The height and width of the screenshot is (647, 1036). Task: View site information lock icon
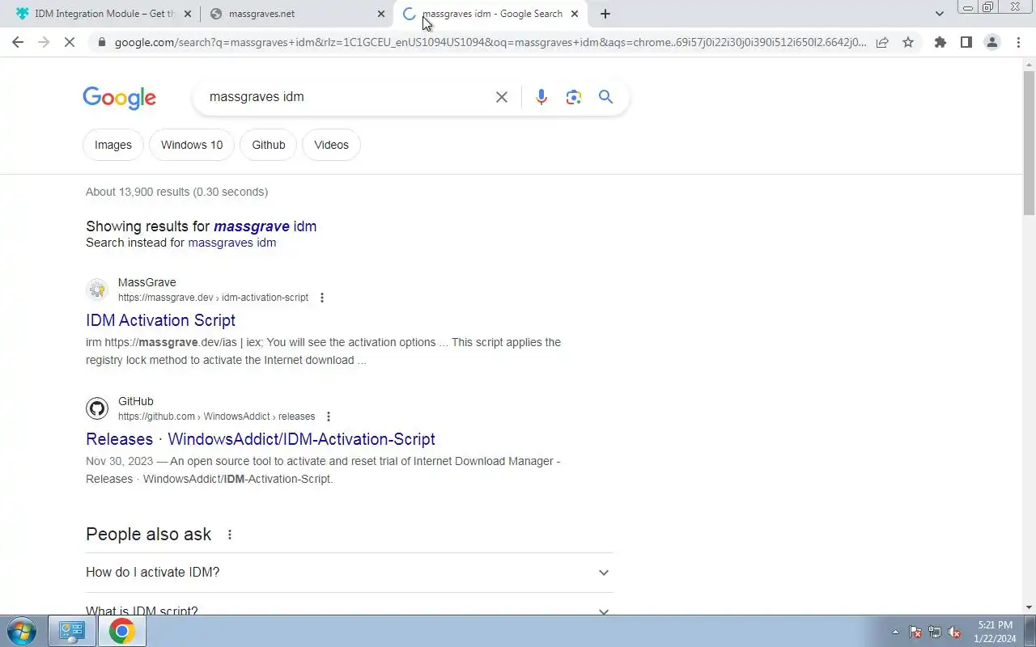pos(100,42)
